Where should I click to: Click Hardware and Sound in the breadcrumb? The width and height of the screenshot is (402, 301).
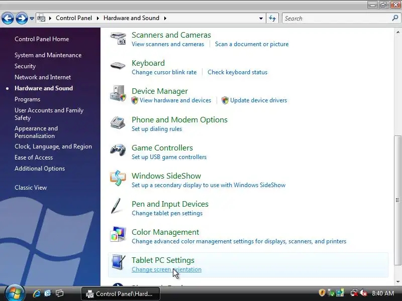[x=131, y=18]
